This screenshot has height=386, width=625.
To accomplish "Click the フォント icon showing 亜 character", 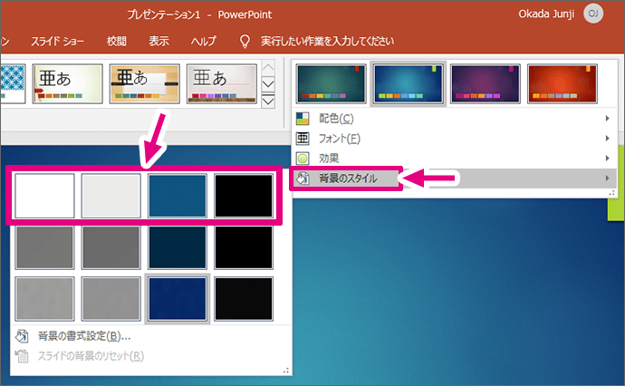I will pyautogui.click(x=303, y=139).
